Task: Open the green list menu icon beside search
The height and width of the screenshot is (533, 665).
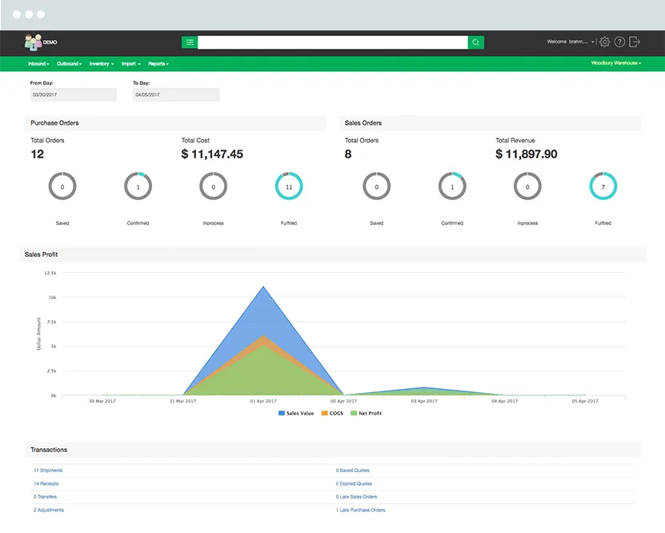Action: pyautogui.click(x=190, y=42)
